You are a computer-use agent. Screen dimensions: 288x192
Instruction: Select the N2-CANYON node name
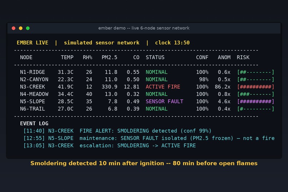34,79
